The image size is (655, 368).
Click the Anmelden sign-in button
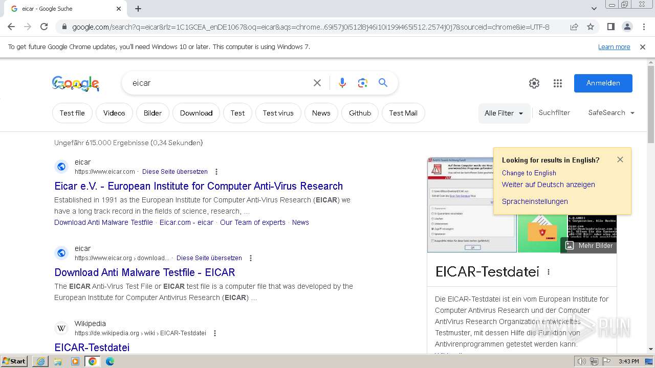(x=603, y=83)
